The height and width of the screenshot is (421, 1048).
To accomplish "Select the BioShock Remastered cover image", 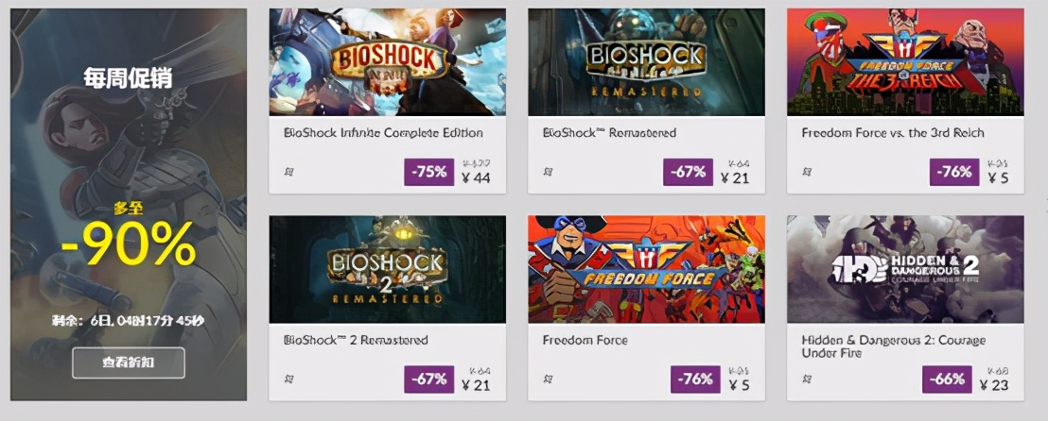I will click(x=646, y=62).
